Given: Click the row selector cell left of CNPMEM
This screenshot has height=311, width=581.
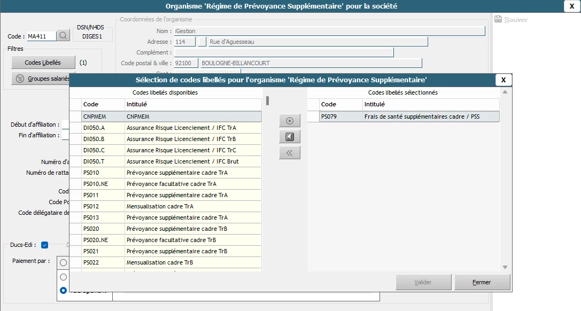Looking at the screenshot, I should pyautogui.click(x=75, y=116).
